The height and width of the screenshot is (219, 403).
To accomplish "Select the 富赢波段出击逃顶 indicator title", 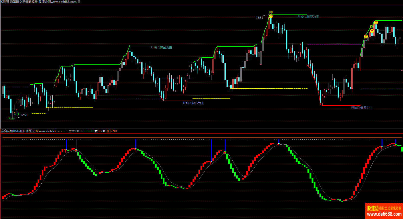I will click(x=13, y=131).
